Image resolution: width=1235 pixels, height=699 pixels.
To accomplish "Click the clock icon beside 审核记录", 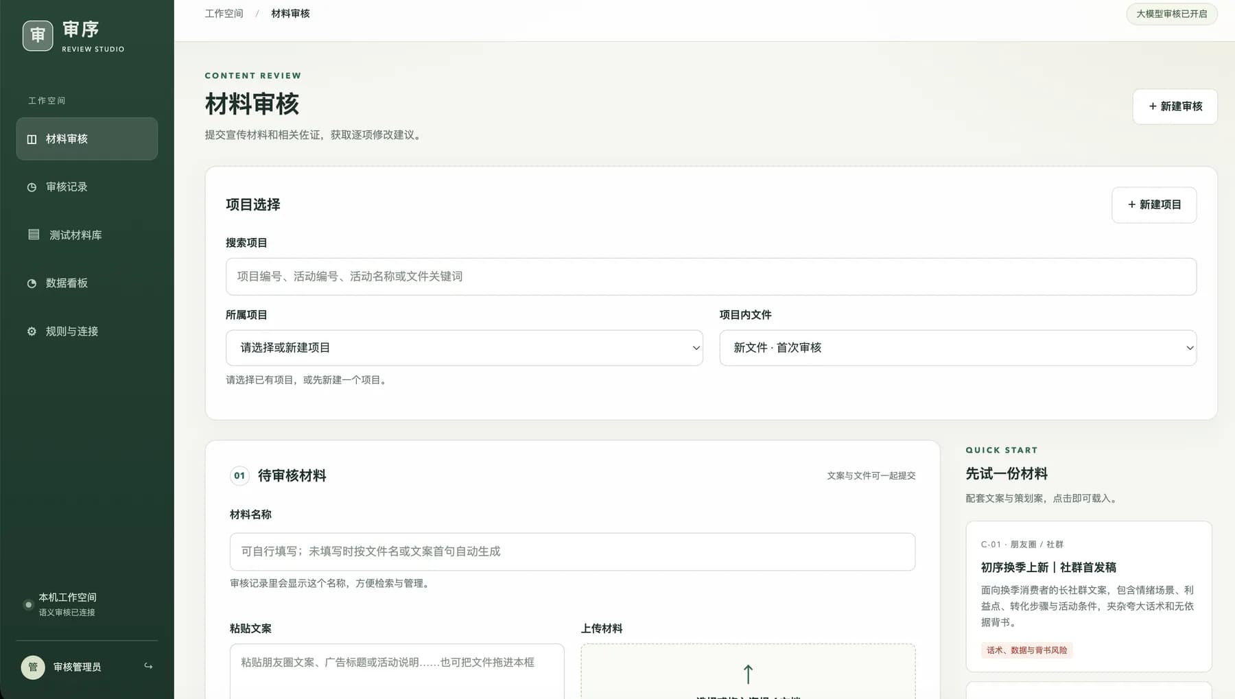I will pos(32,187).
